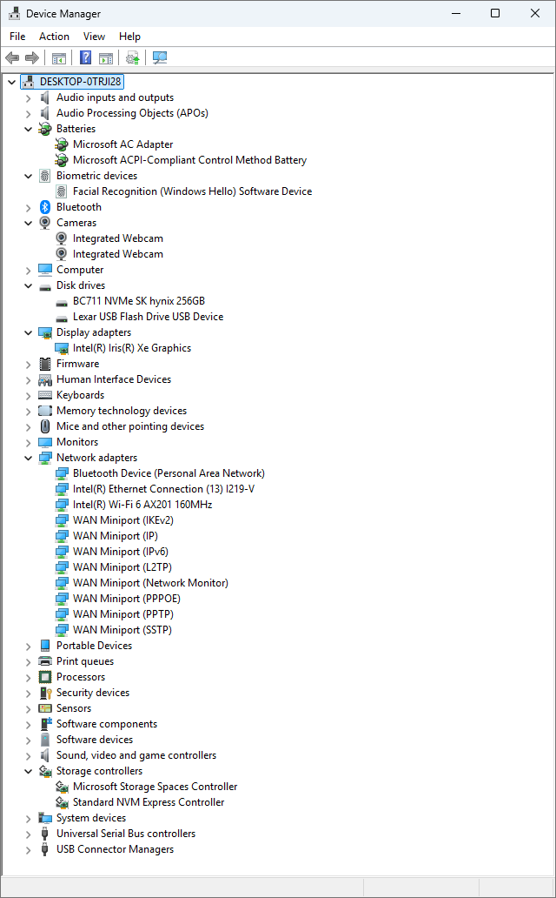Screen dimensions: 556x898
Task: Click the Update device driver toolbar icon
Action: tap(133, 57)
